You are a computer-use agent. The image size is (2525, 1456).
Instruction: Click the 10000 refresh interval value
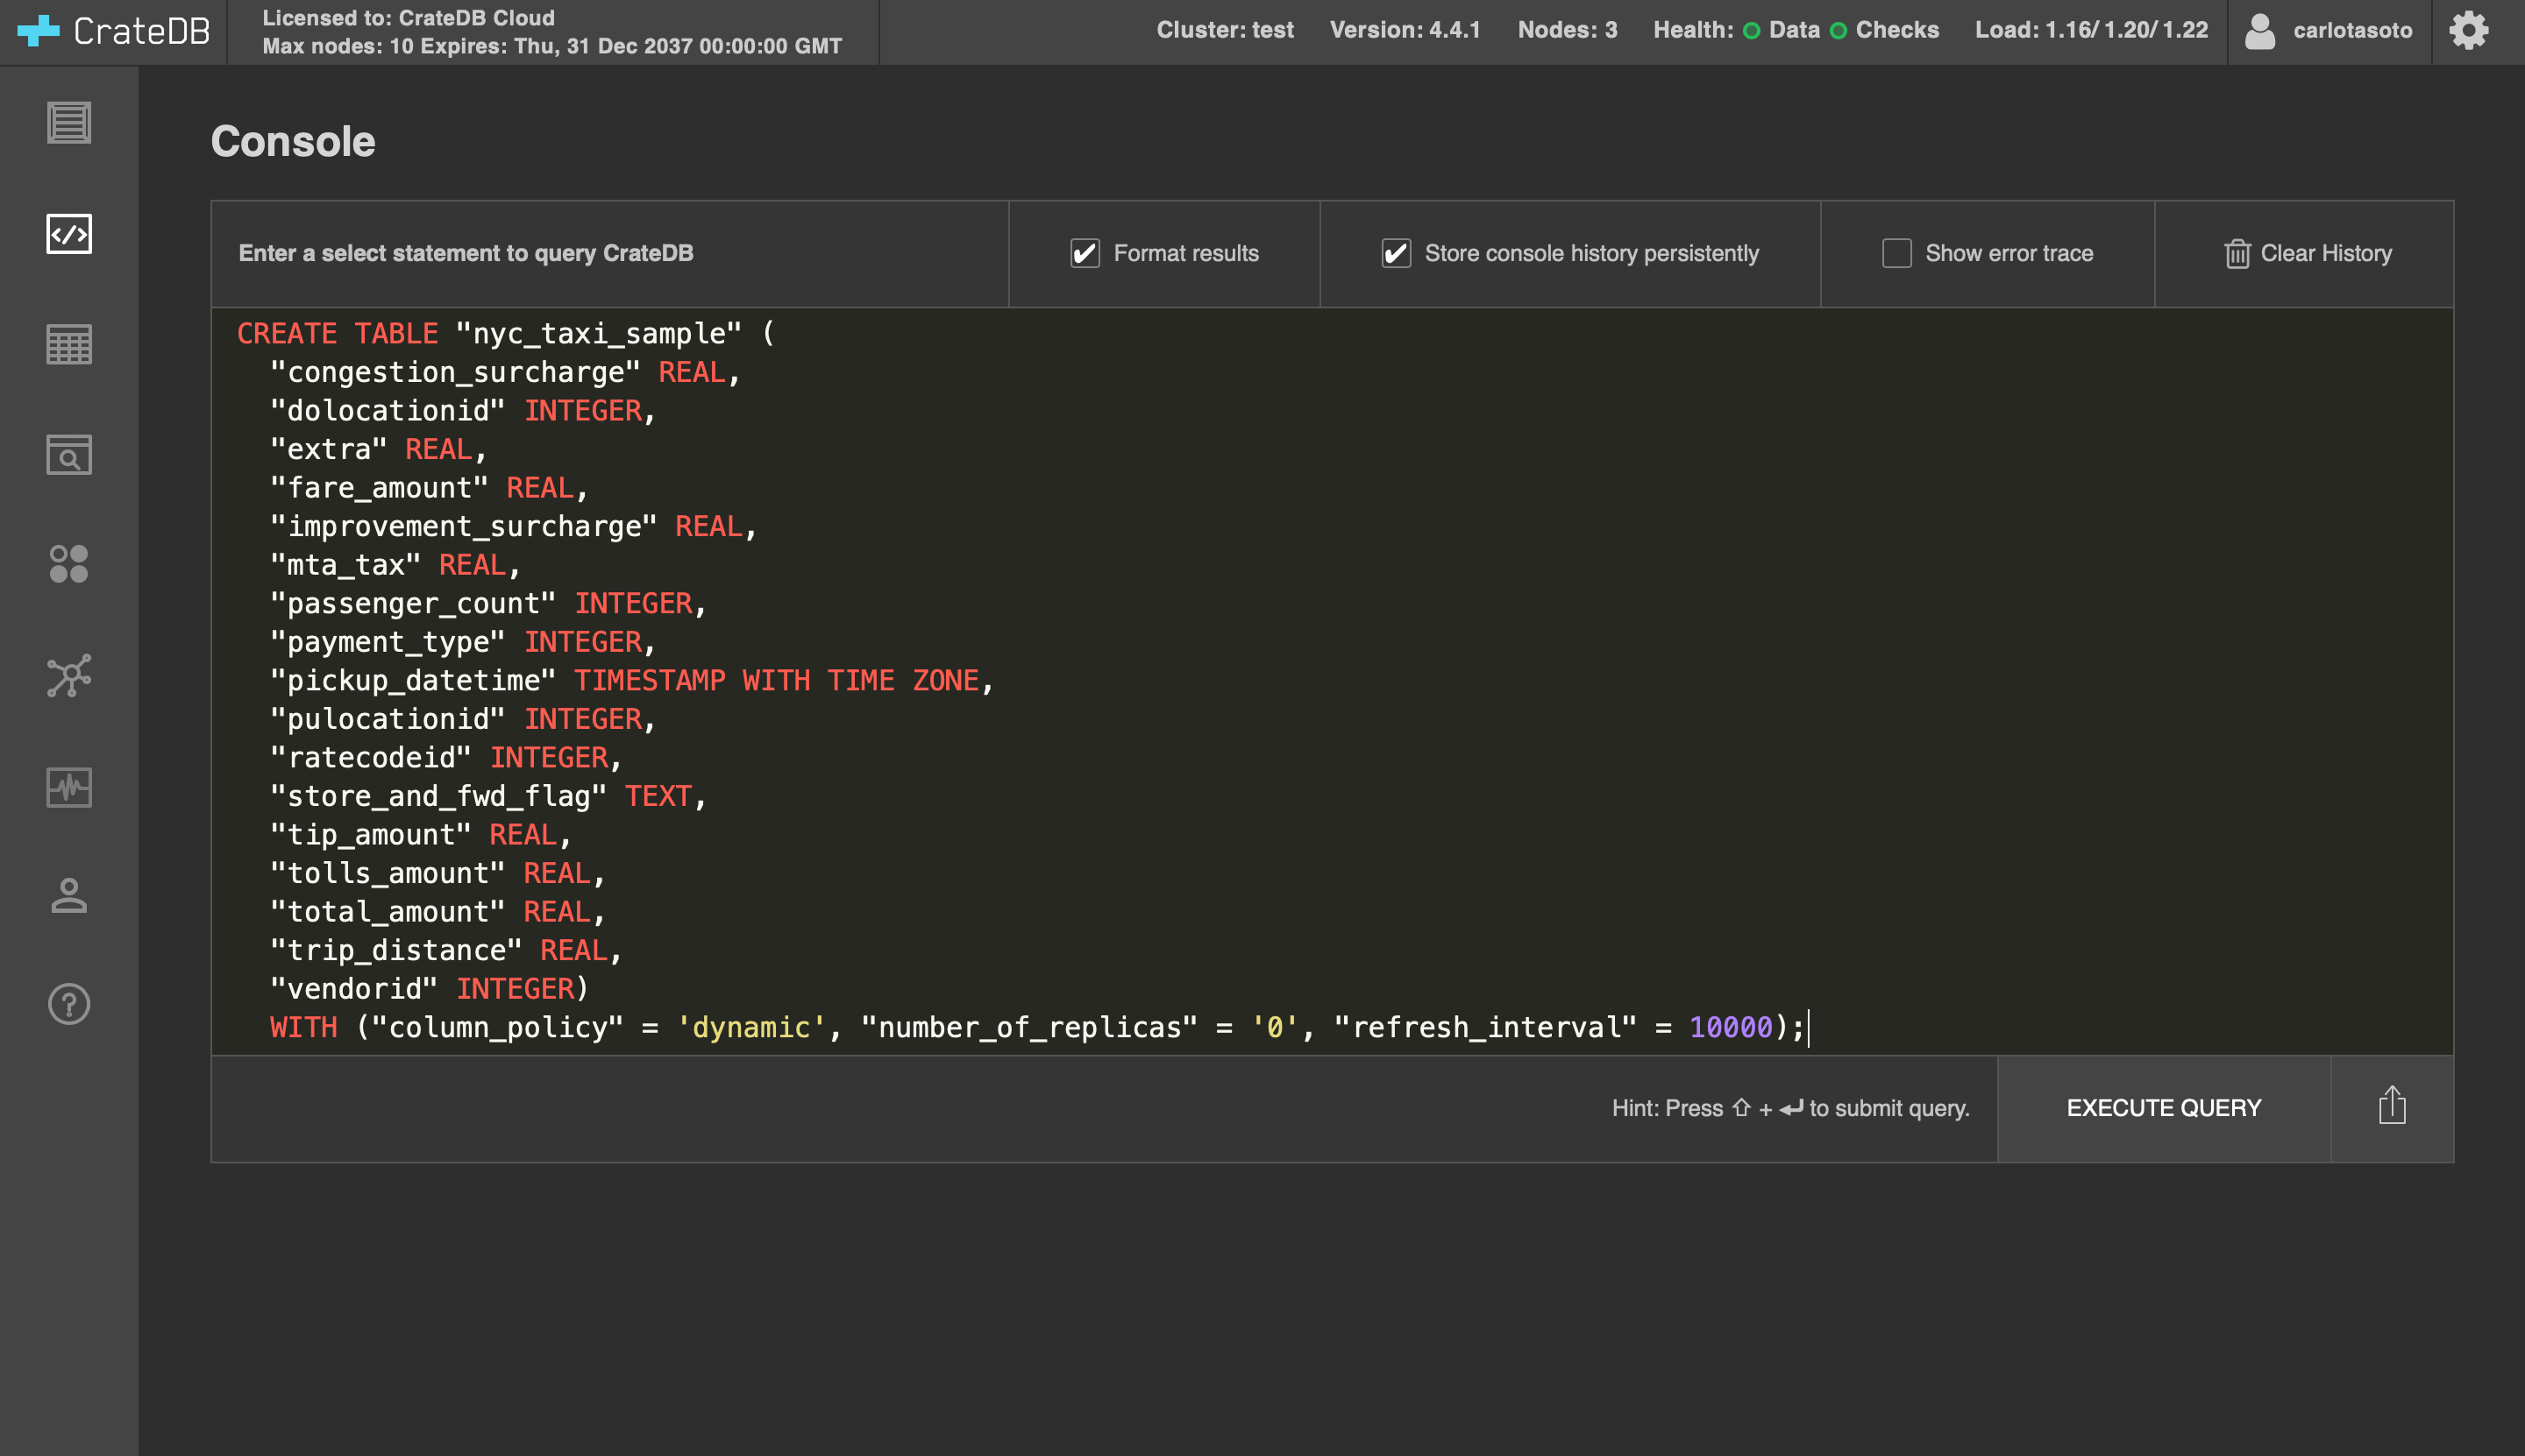(x=1731, y=1028)
